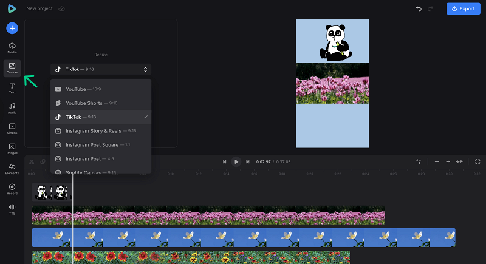Image resolution: width=486 pixels, height=264 pixels.
Task: Select YouTube Shorts 9:16 preset
Action: pyautogui.click(x=101, y=103)
